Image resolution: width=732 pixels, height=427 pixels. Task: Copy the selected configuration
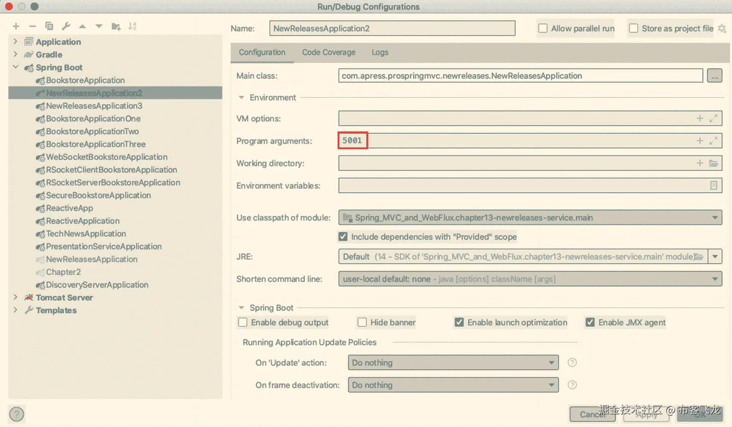click(x=49, y=26)
